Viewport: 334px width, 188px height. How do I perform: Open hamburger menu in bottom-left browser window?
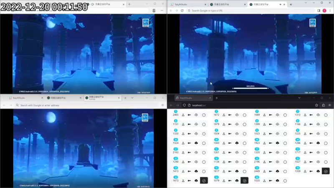[162, 105]
